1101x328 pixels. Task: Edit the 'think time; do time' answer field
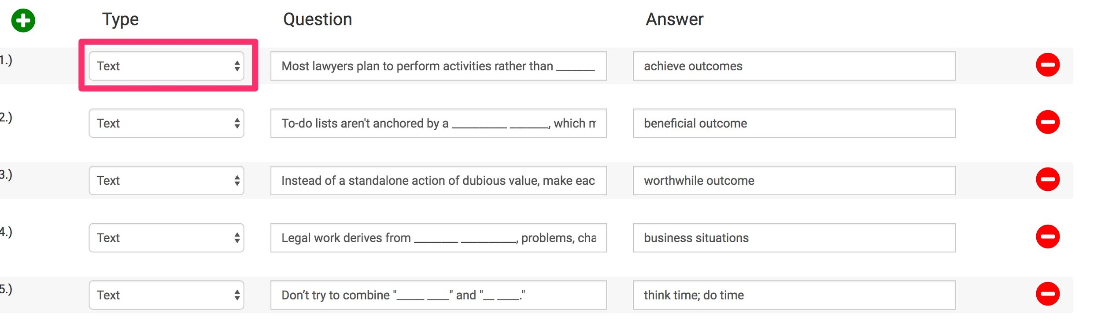click(794, 295)
